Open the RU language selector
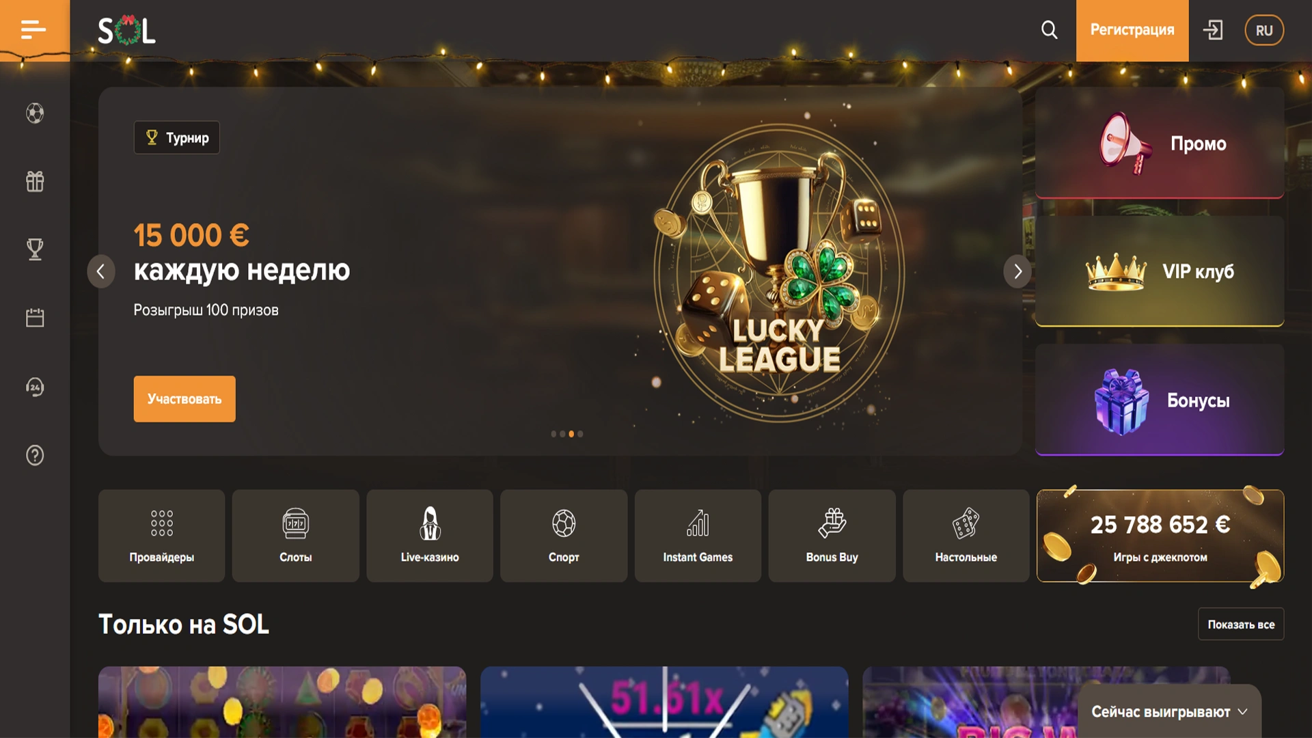 tap(1263, 30)
